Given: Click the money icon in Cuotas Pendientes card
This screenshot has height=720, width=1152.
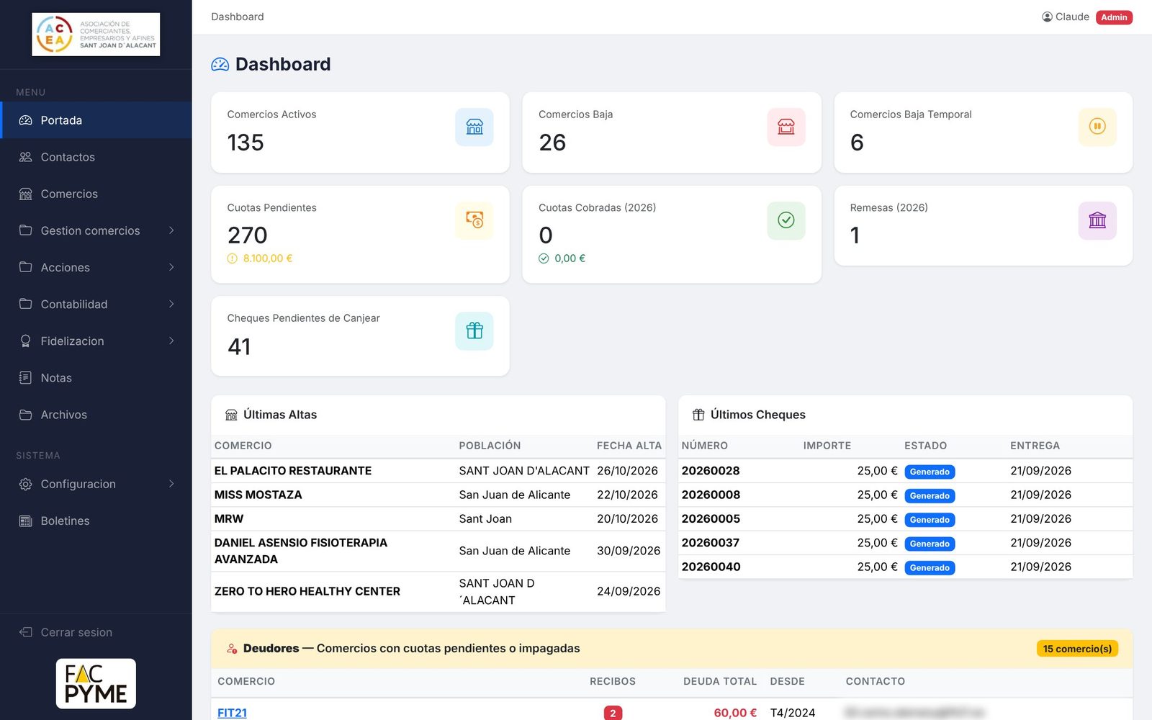Looking at the screenshot, I should (474, 220).
